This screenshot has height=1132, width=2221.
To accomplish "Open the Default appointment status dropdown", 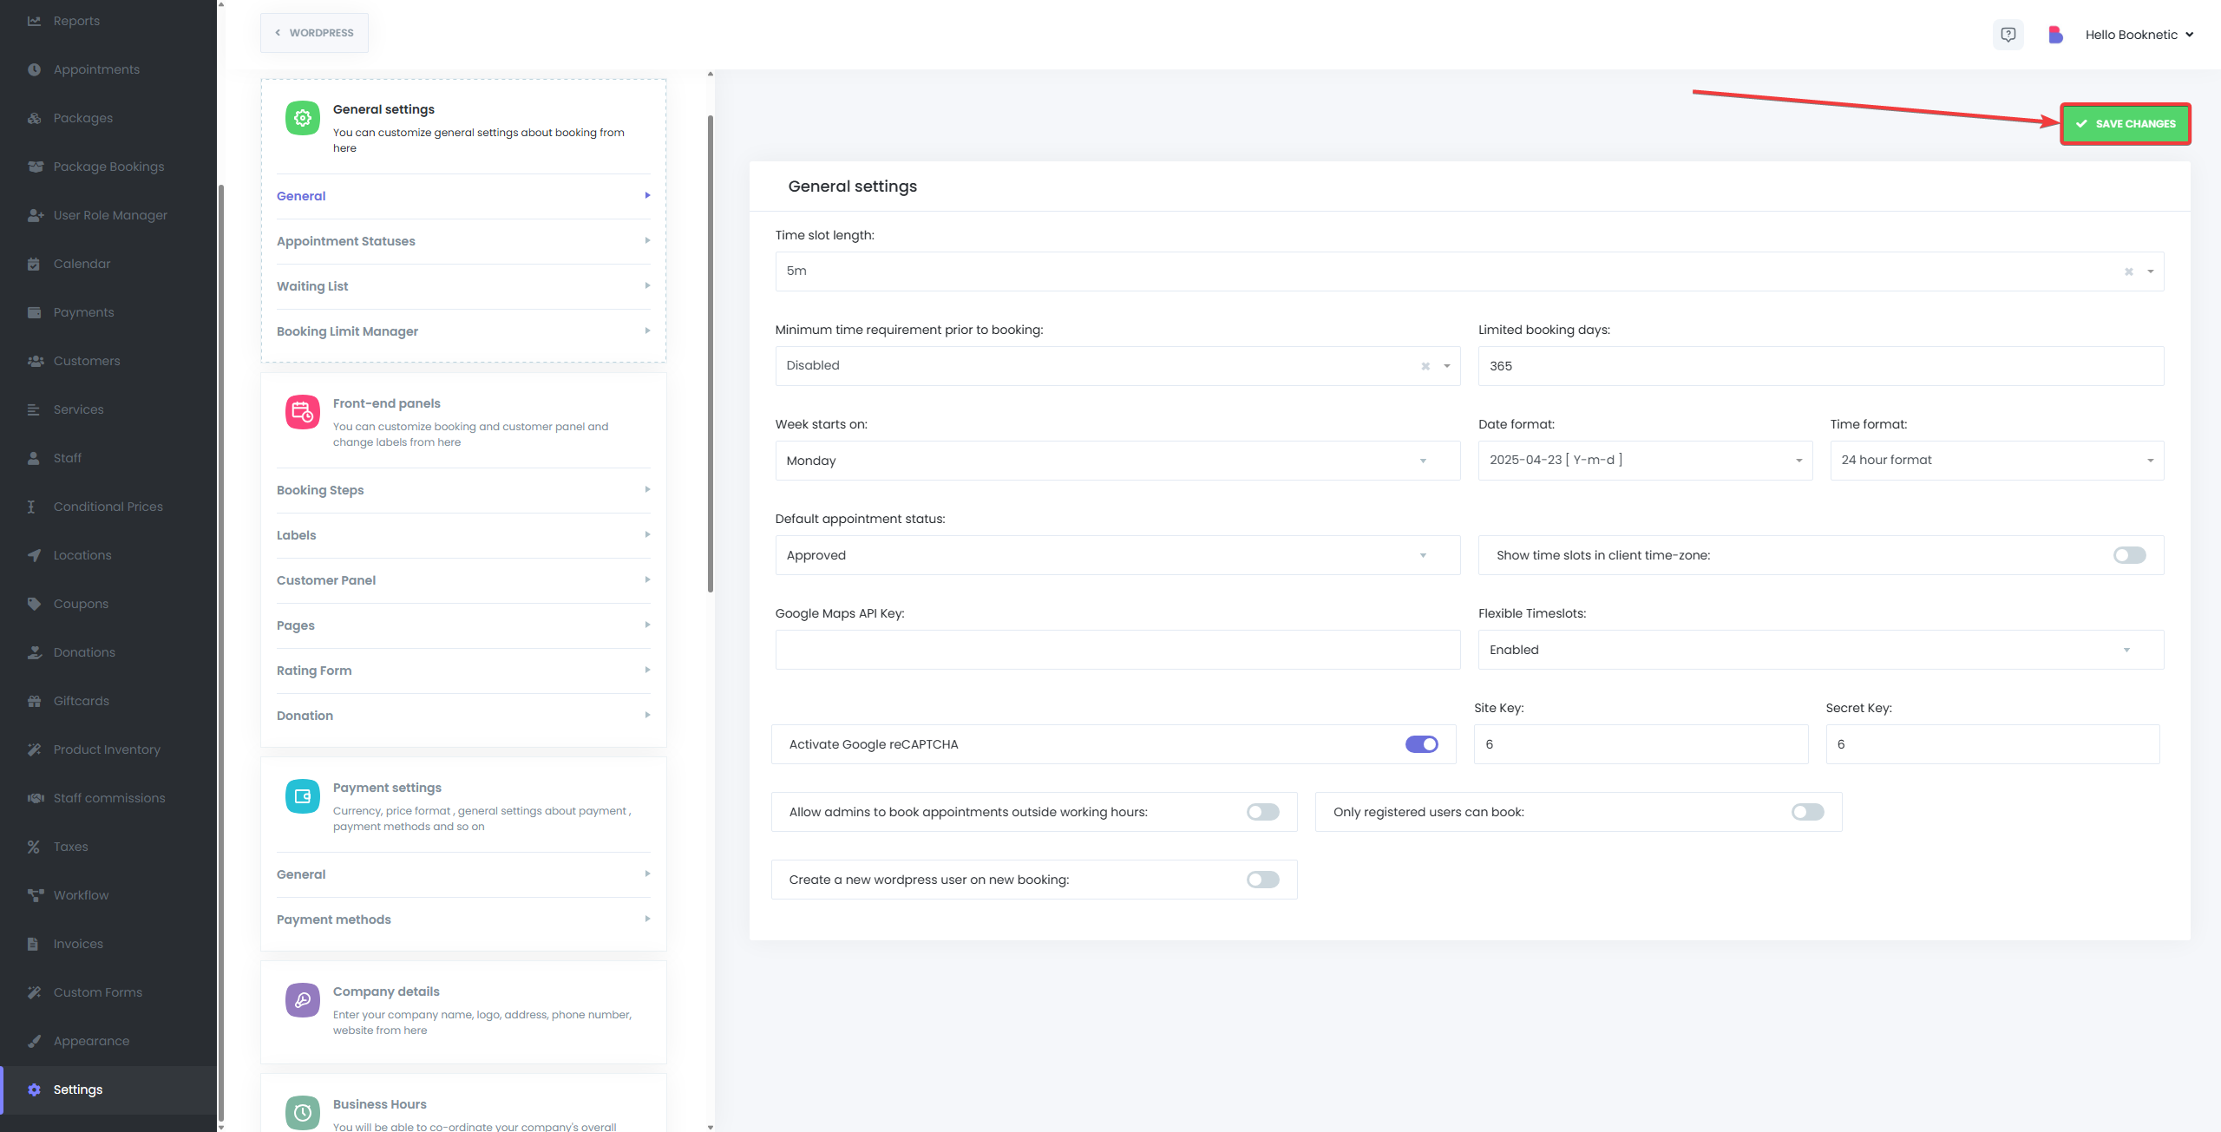I will tap(1117, 555).
